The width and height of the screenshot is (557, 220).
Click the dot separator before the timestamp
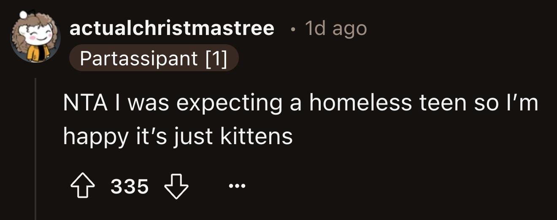(292, 29)
